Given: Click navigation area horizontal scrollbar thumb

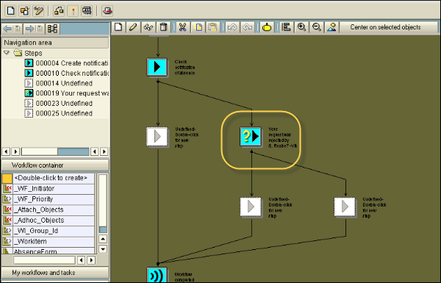Looking at the screenshot, I should [x=73, y=151].
